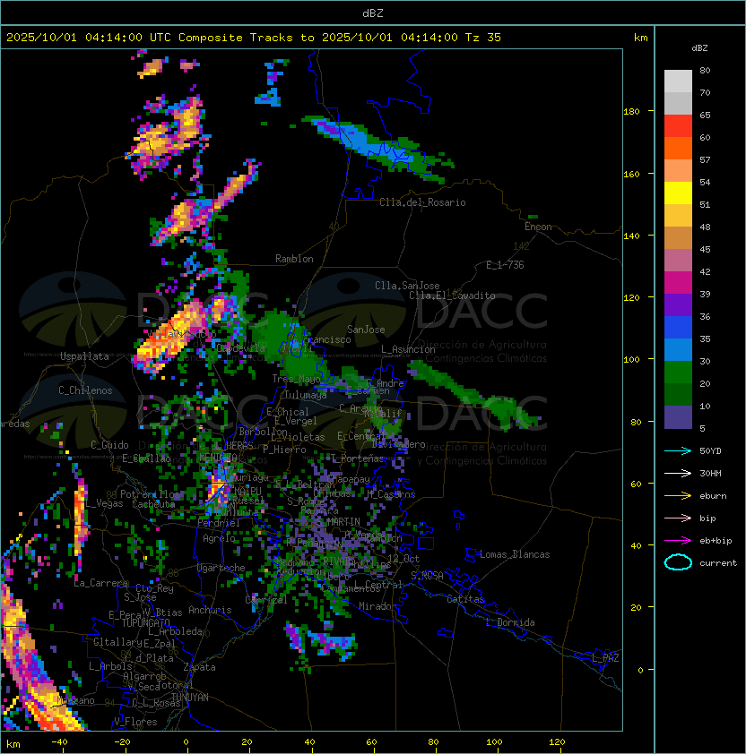Image resolution: width=746 pixels, height=754 pixels.
Task: Click the '12_Oct' map label
Action: coord(403,559)
